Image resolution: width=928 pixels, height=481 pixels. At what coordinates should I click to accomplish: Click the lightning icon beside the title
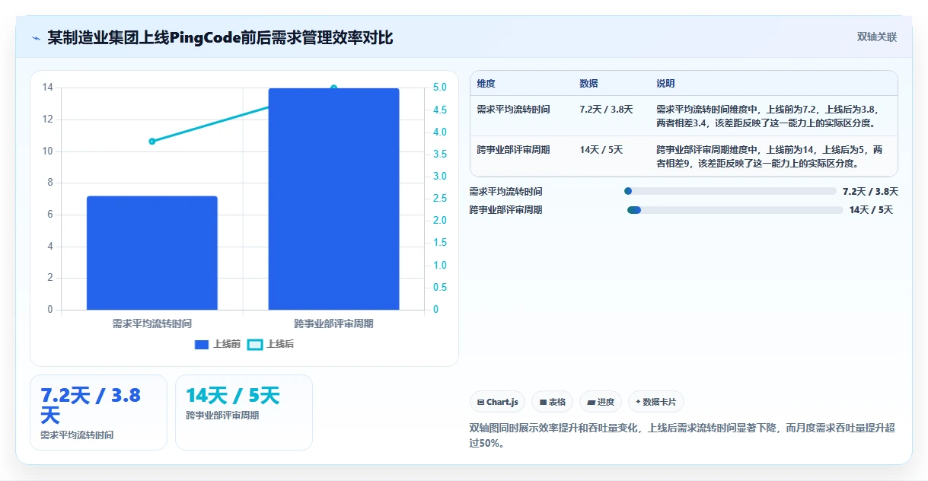coord(36,37)
